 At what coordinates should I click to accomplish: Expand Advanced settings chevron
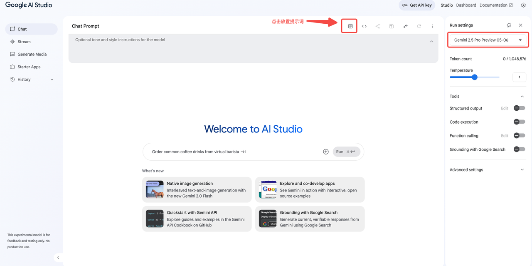522,170
